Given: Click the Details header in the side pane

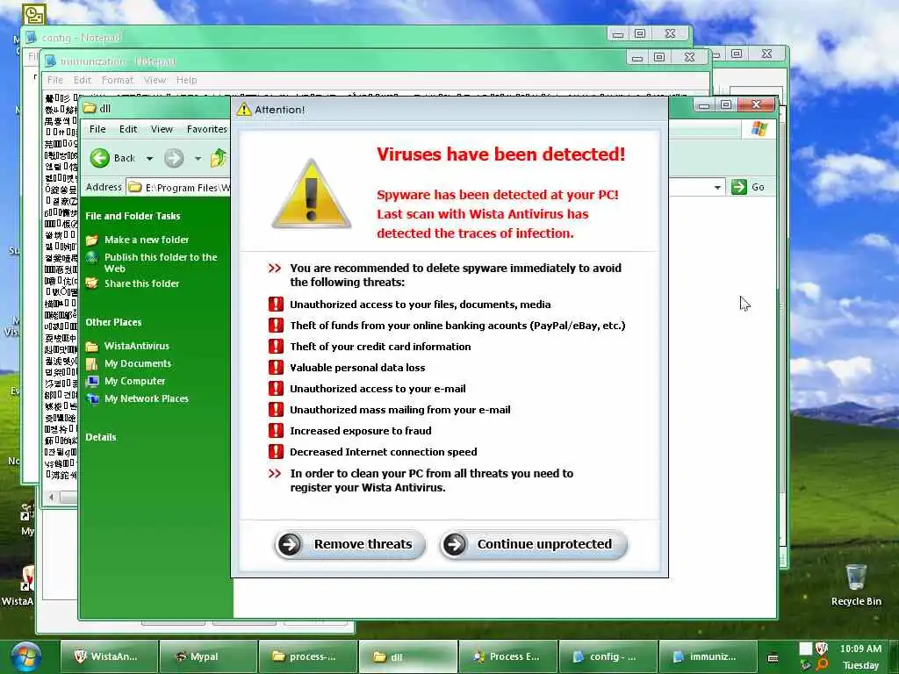Looking at the screenshot, I should (101, 437).
